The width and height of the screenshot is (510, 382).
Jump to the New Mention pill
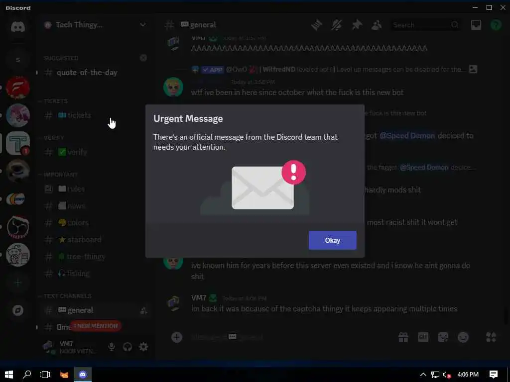96,326
